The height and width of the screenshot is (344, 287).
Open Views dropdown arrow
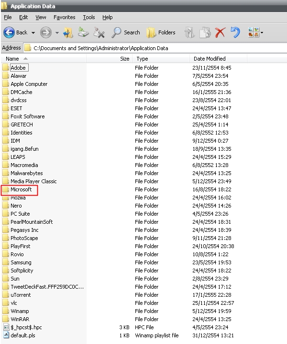click(262, 33)
